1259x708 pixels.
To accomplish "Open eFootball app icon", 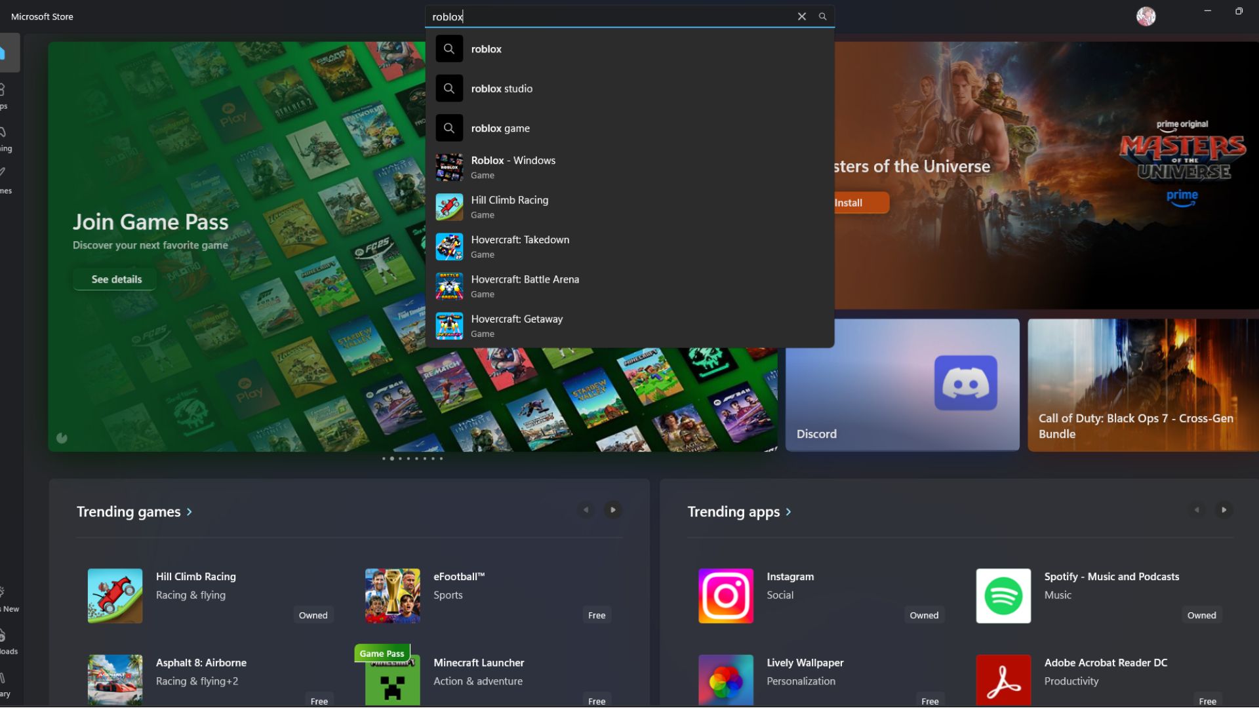I will tap(392, 596).
